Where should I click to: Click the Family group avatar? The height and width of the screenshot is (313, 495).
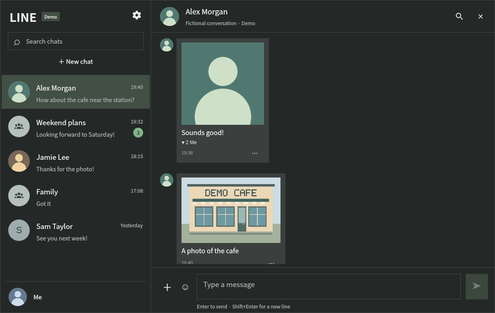19,196
